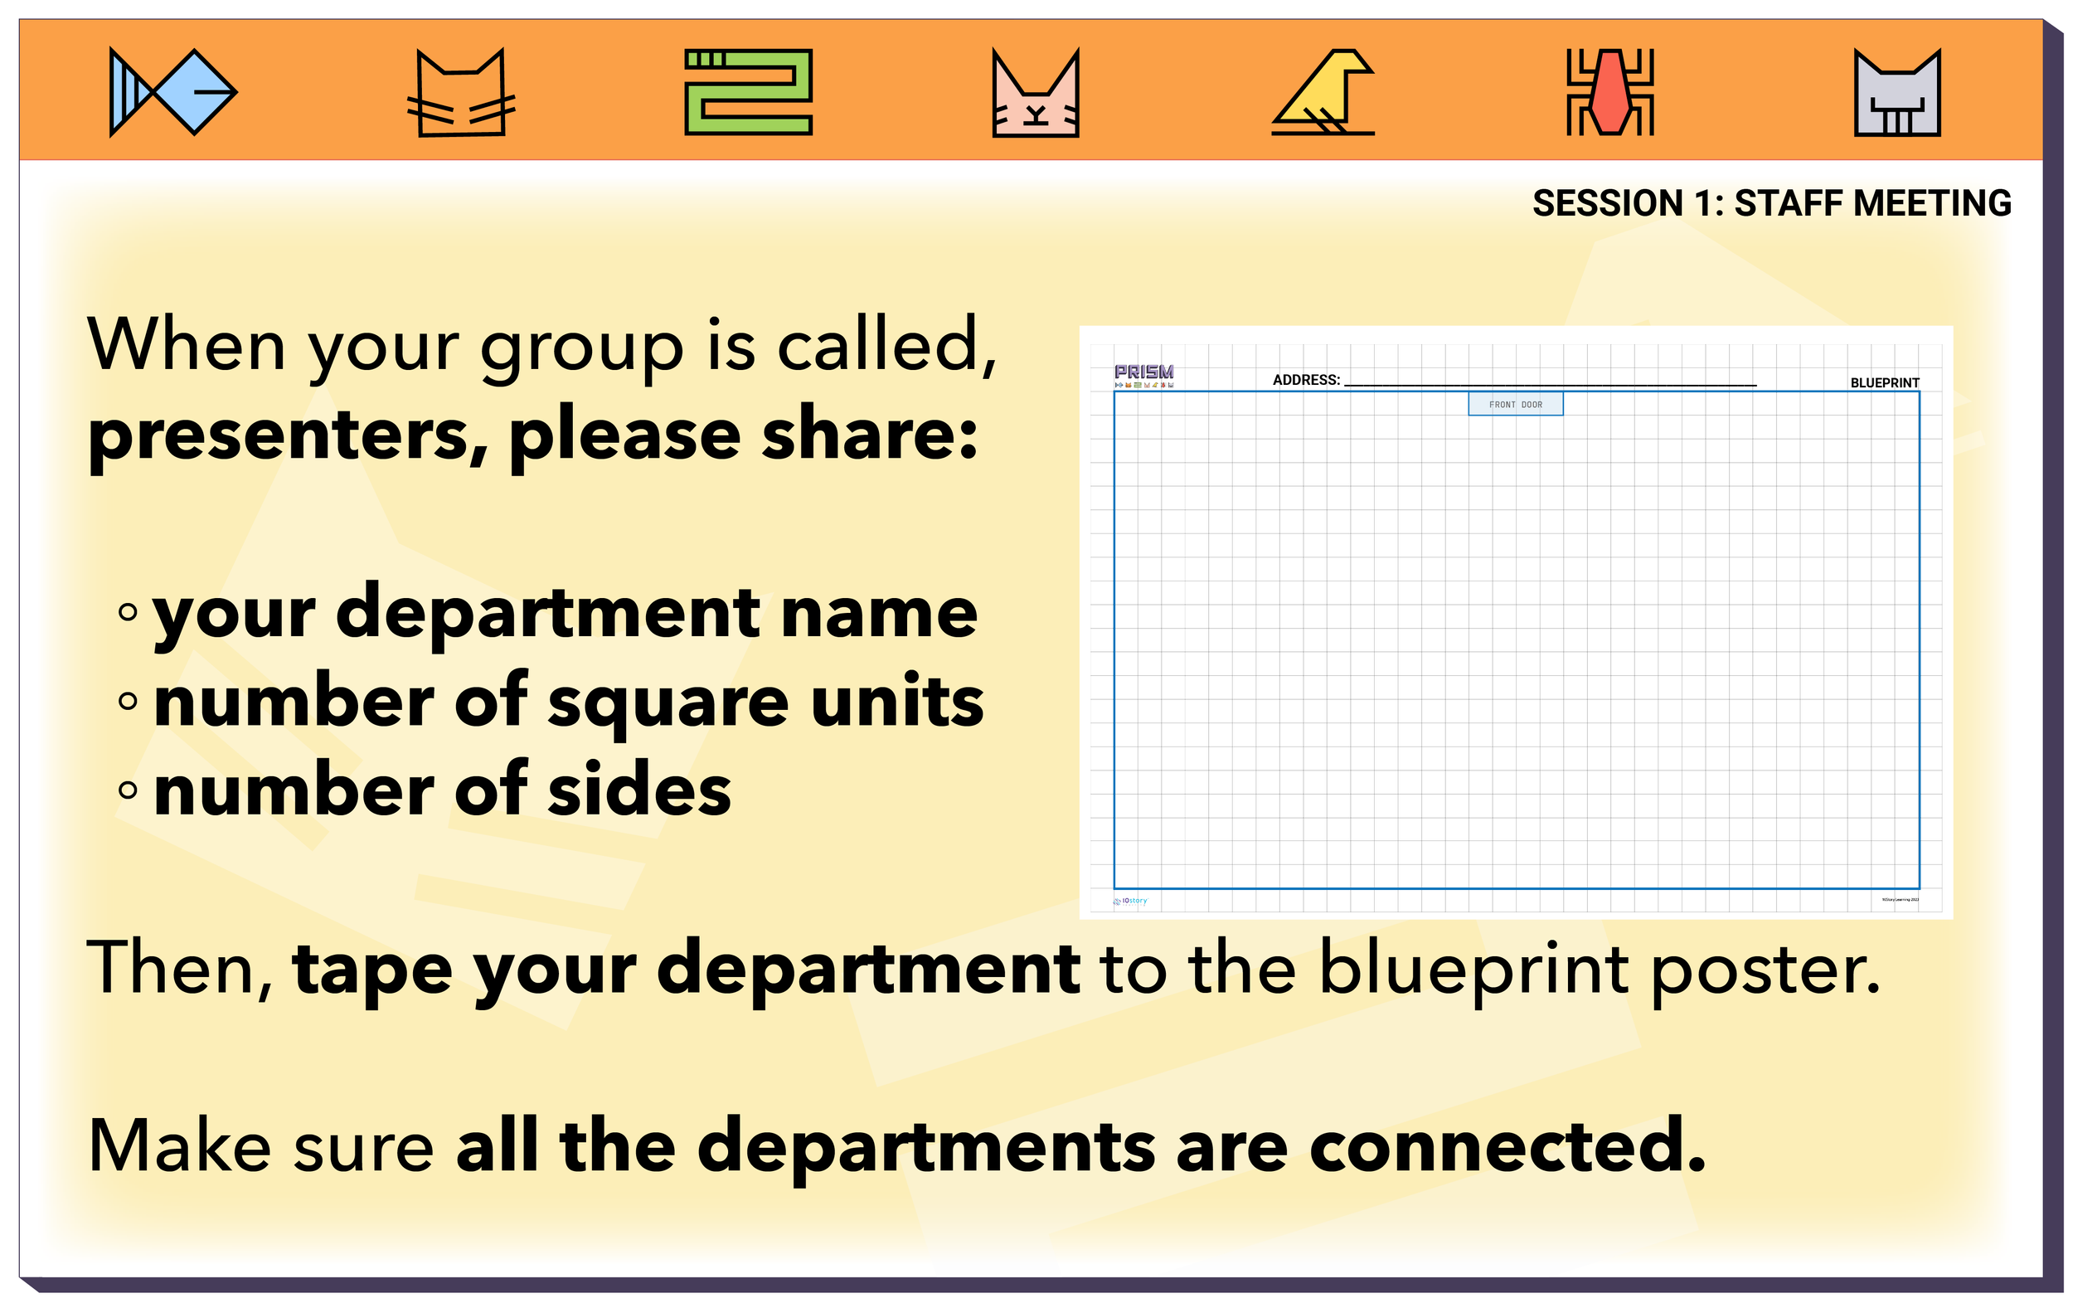
Task: Select the orange cat with whiskers icon
Action: 460,93
